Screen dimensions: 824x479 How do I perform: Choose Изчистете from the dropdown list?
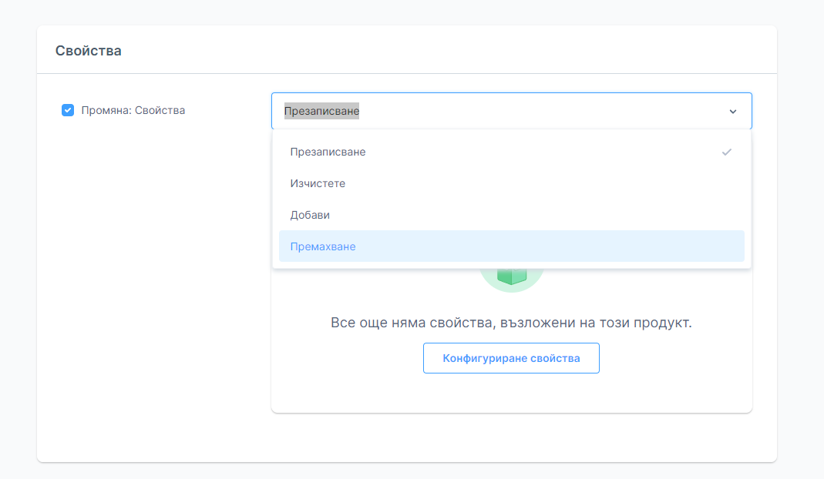click(318, 183)
